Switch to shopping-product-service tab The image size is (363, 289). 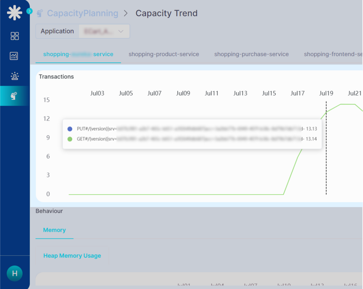pyautogui.click(x=164, y=54)
